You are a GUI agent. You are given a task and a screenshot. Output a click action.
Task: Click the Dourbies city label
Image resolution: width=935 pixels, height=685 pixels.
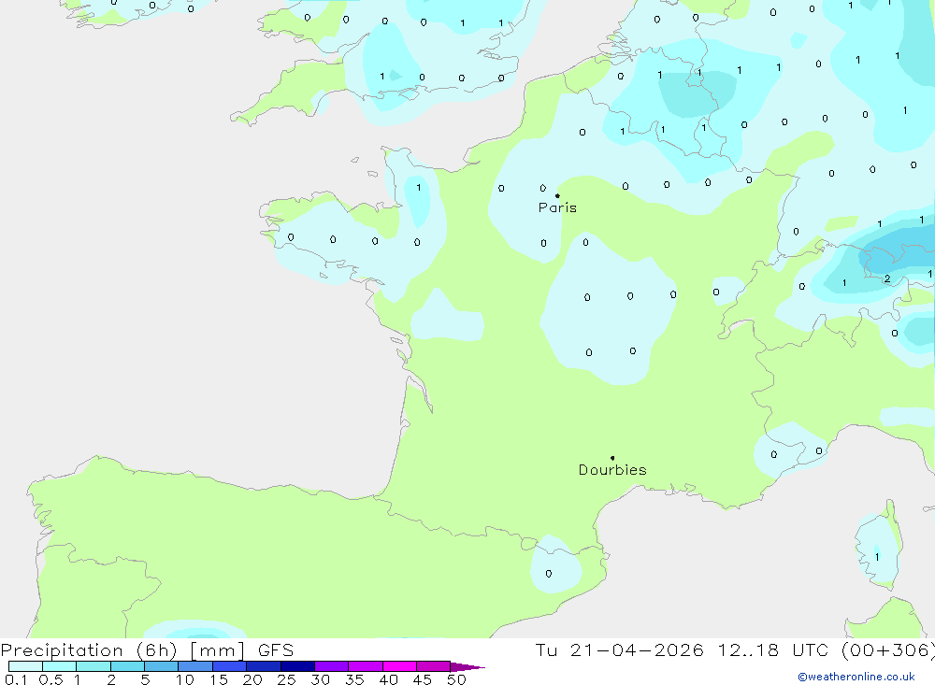tap(612, 470)
